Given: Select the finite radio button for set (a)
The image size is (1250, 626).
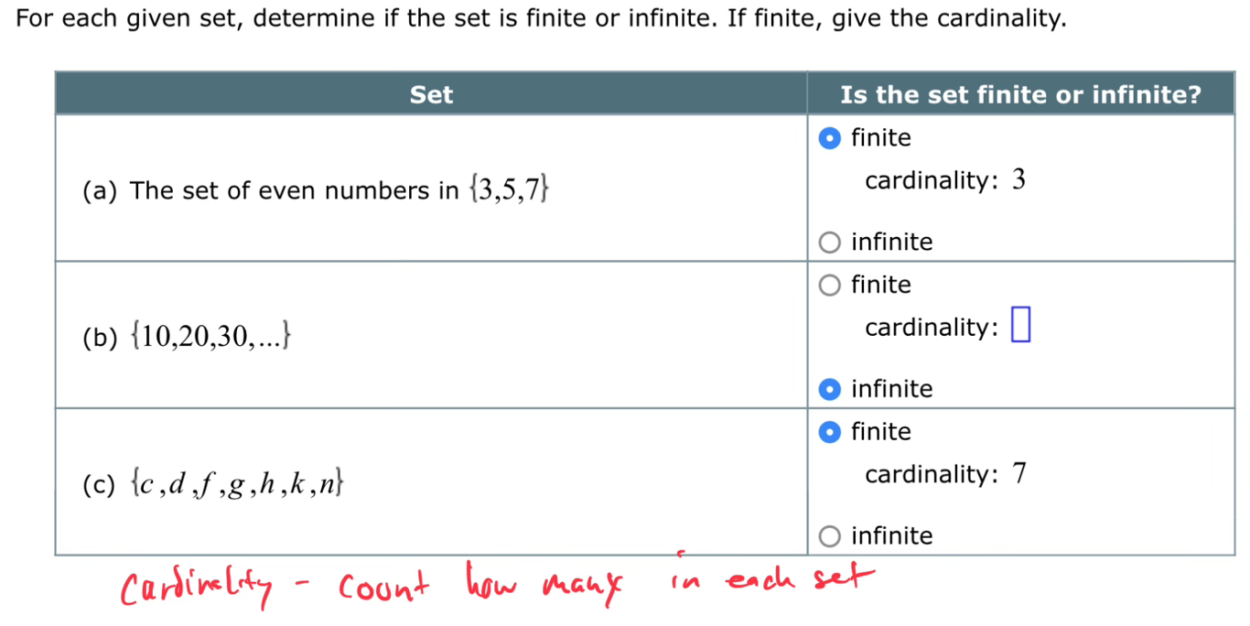Looking at the screenshot, I should [x=829, y=138].
